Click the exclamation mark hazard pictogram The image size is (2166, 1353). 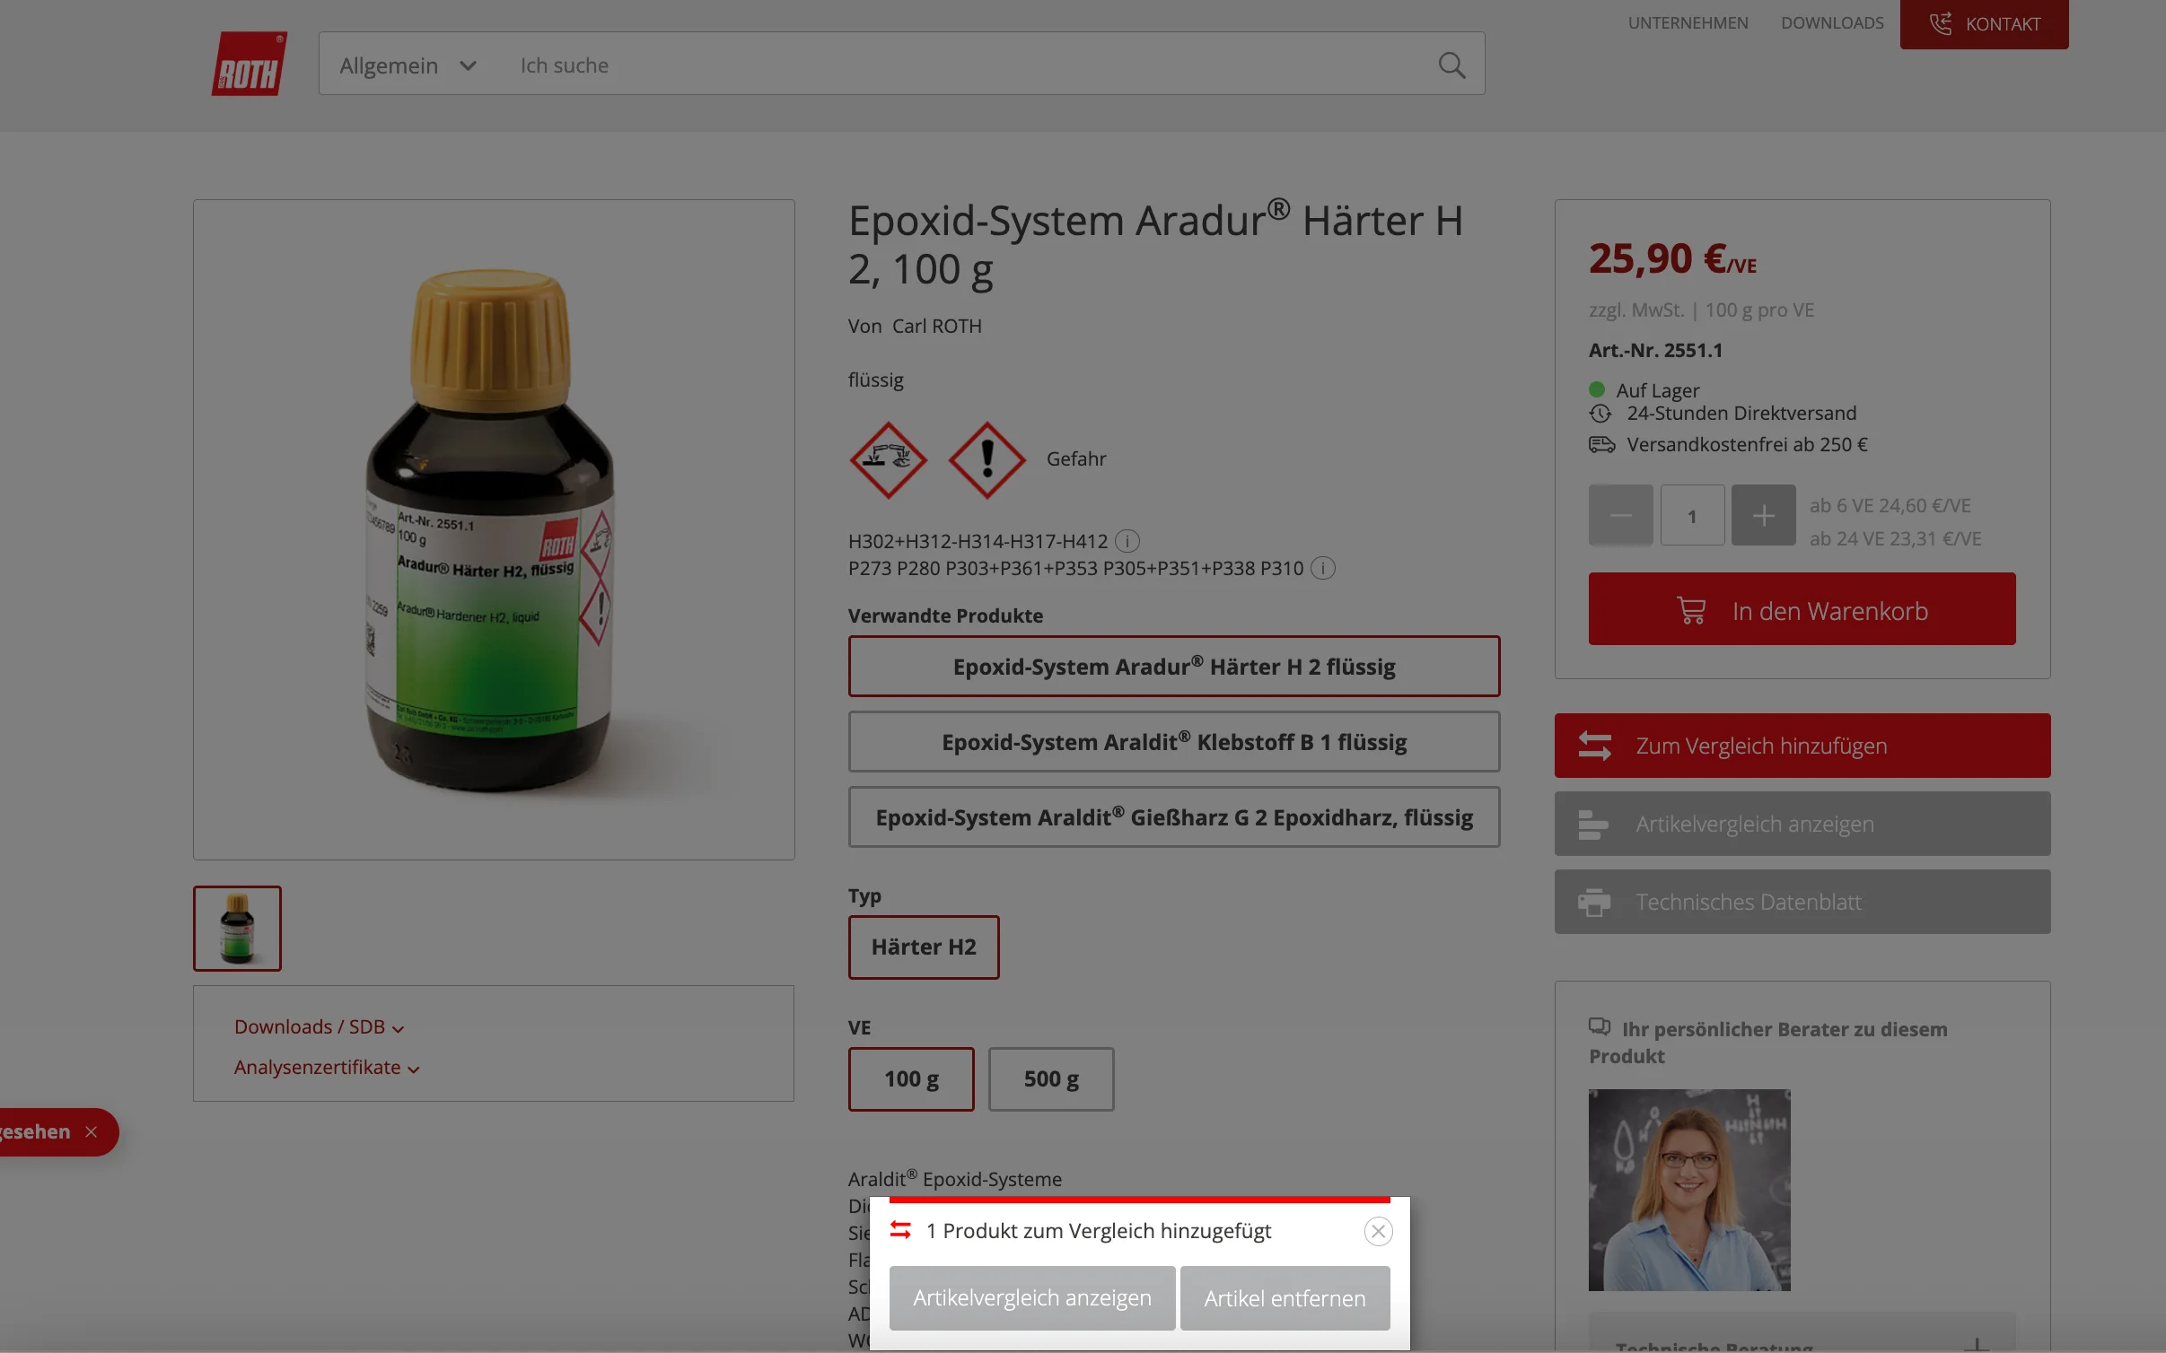click(987, 459)
